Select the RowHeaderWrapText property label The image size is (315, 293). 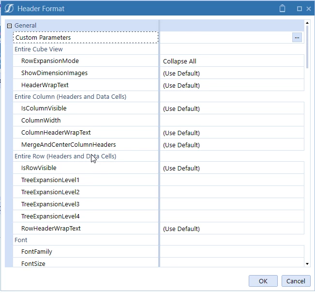click(x=51, y=228)
